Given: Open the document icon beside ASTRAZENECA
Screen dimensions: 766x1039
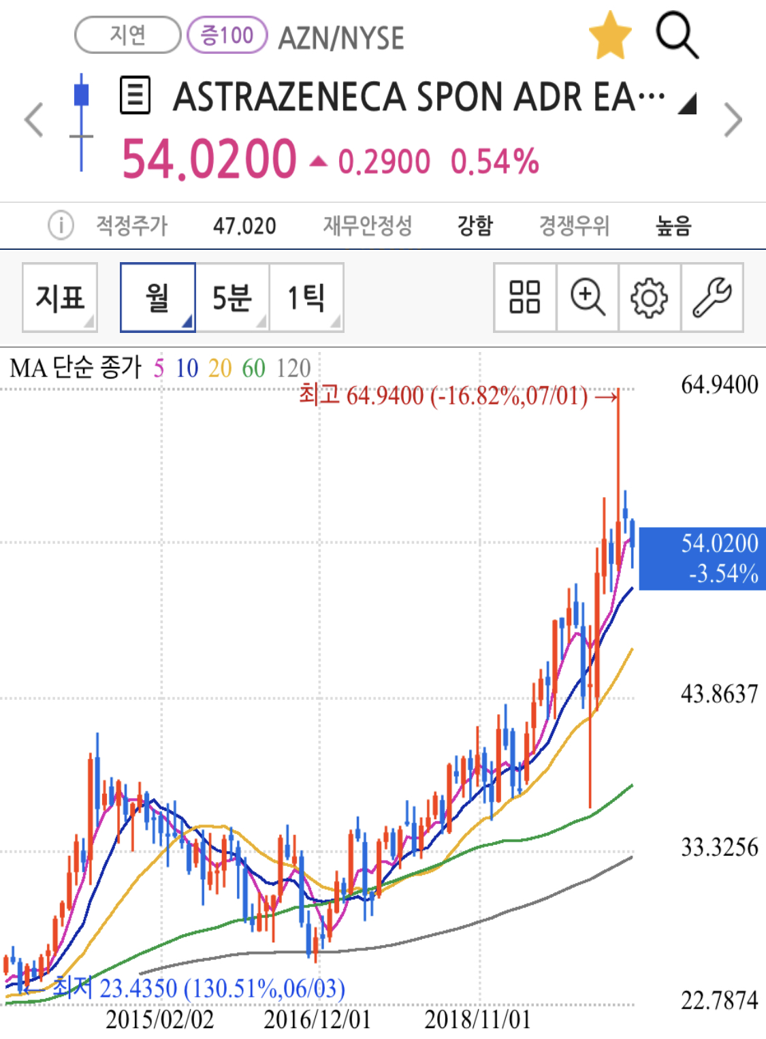Looking at the screenshot, I should [135, 95].
